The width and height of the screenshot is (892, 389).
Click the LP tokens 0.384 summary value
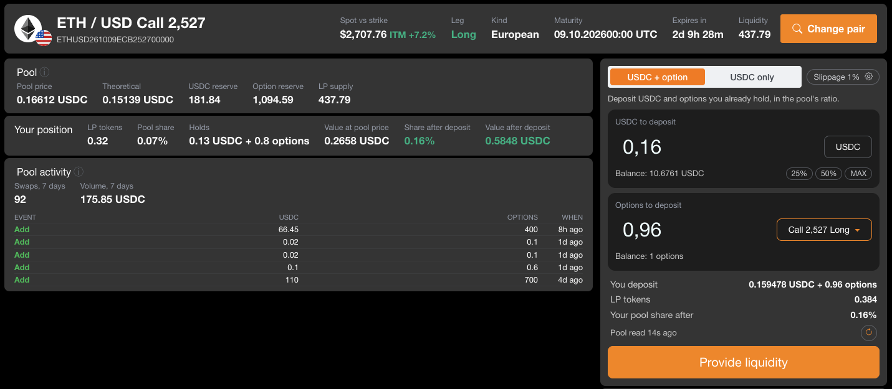point(866,299)
